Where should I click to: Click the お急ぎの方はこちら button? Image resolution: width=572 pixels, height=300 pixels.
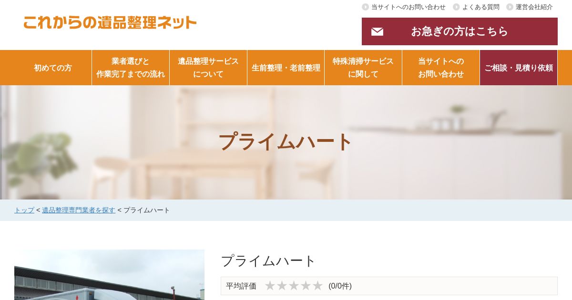460,31
